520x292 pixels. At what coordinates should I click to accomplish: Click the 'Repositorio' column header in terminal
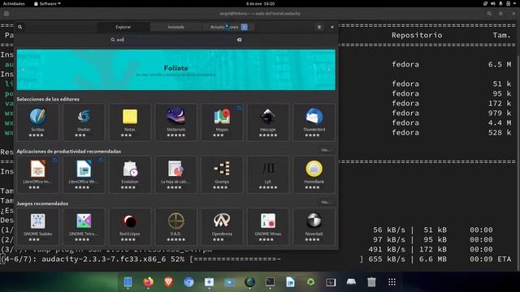(417, 35)
